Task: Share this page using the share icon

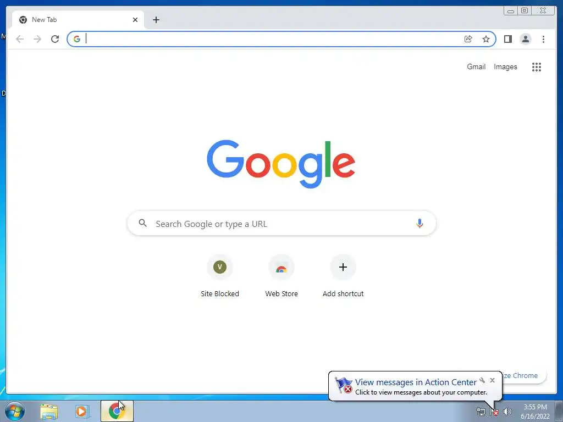Action: 468,39
